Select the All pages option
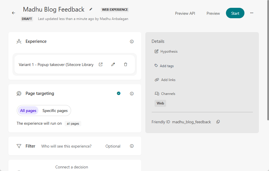This screenshot has height=171, width=269. click(x=28, y=111)
